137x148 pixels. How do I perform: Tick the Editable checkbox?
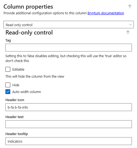click(8, 69)
